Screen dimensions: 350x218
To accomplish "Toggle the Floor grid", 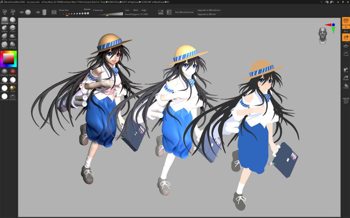I will pos(346,45).
